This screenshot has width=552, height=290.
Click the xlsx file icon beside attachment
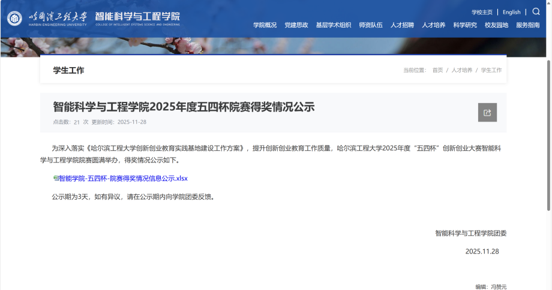click(x=56, y=178)
